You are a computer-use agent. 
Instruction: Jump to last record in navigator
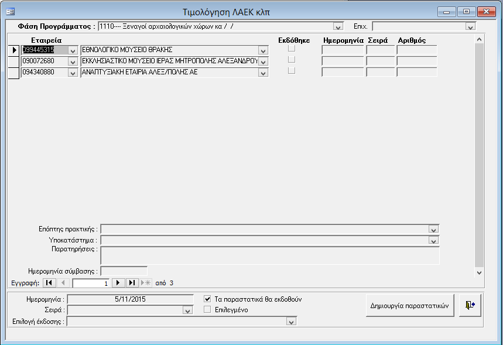132,283
